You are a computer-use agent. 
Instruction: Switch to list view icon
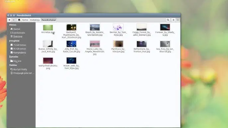click(173, 20)
